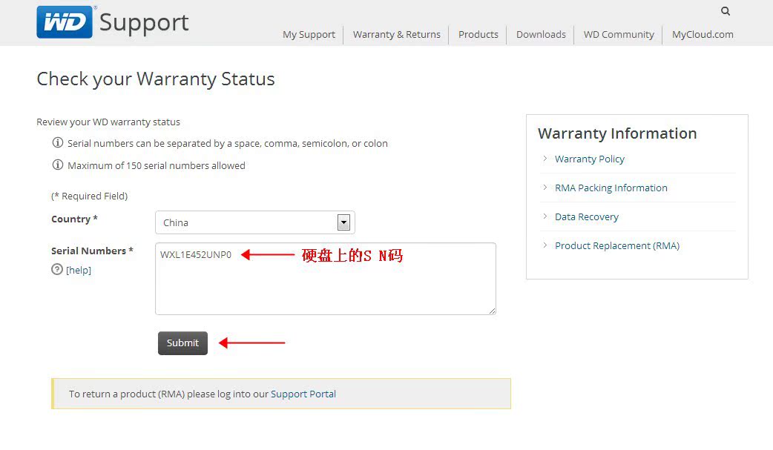Image resolution: width=773 pixels, height=450 pixels.
Task: Open the Downloads menu item
Action: [541, 35]
